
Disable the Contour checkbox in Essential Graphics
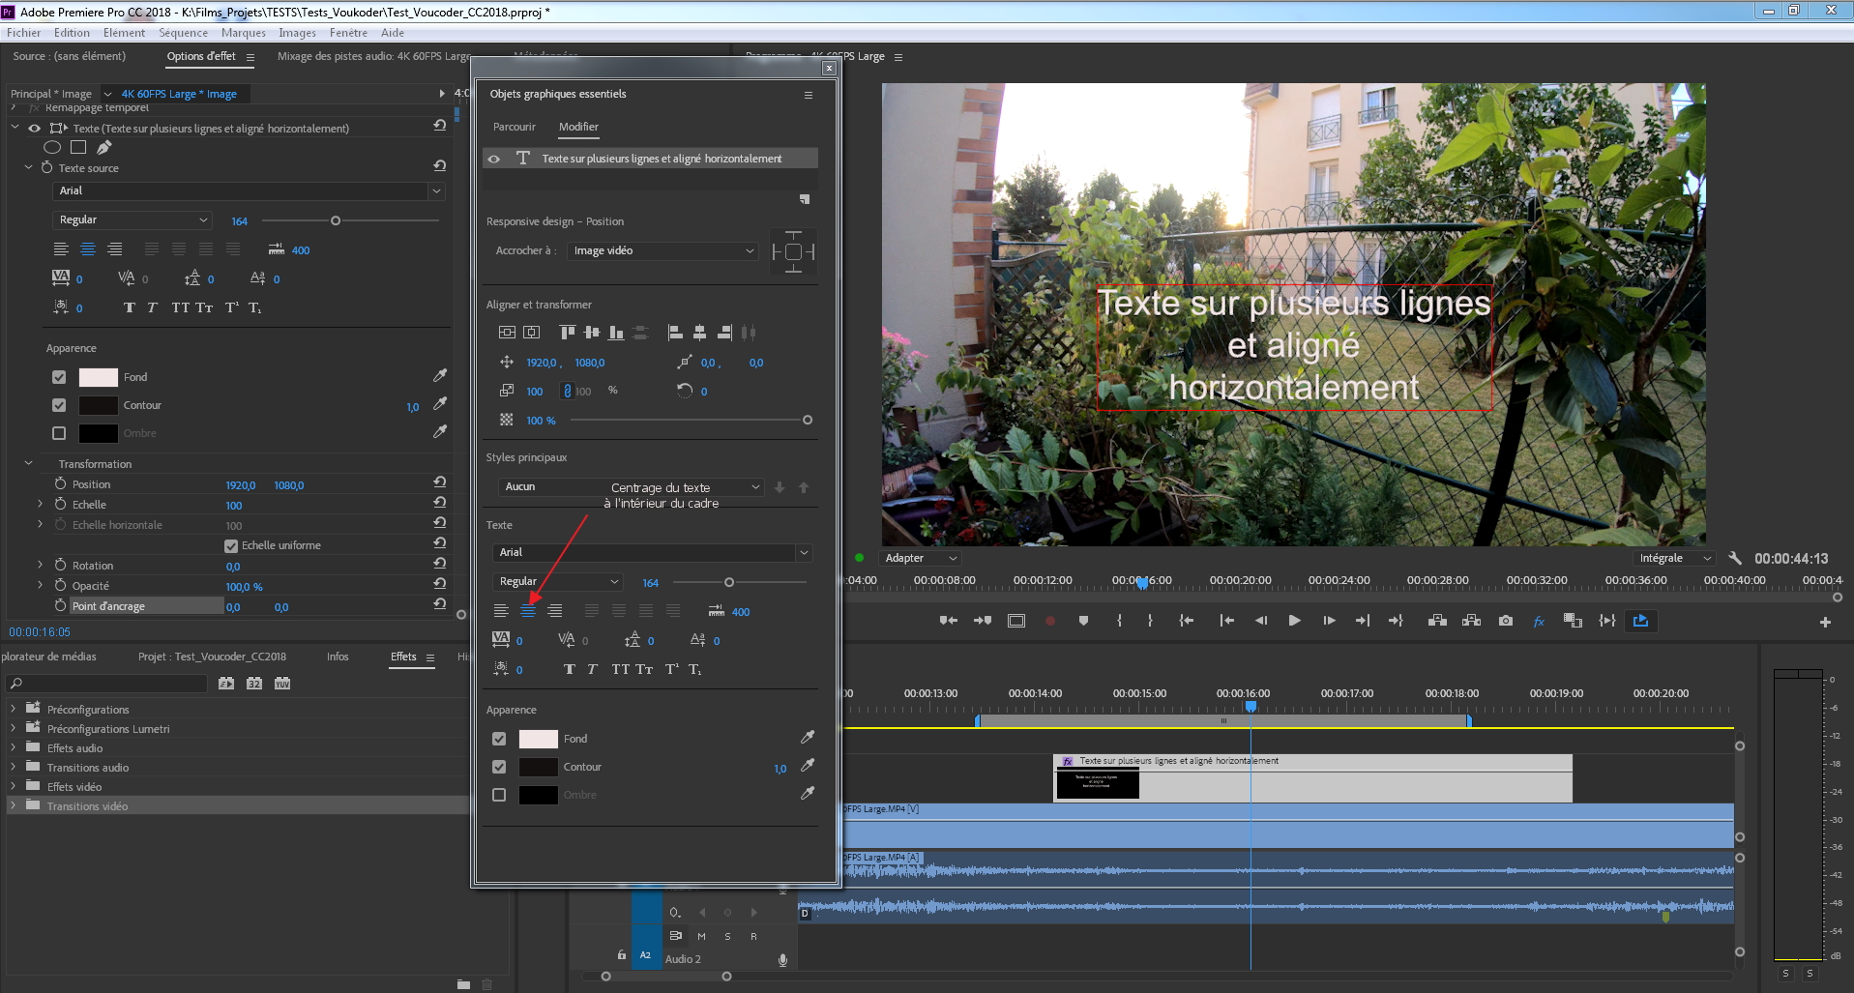tap(499, 767)
